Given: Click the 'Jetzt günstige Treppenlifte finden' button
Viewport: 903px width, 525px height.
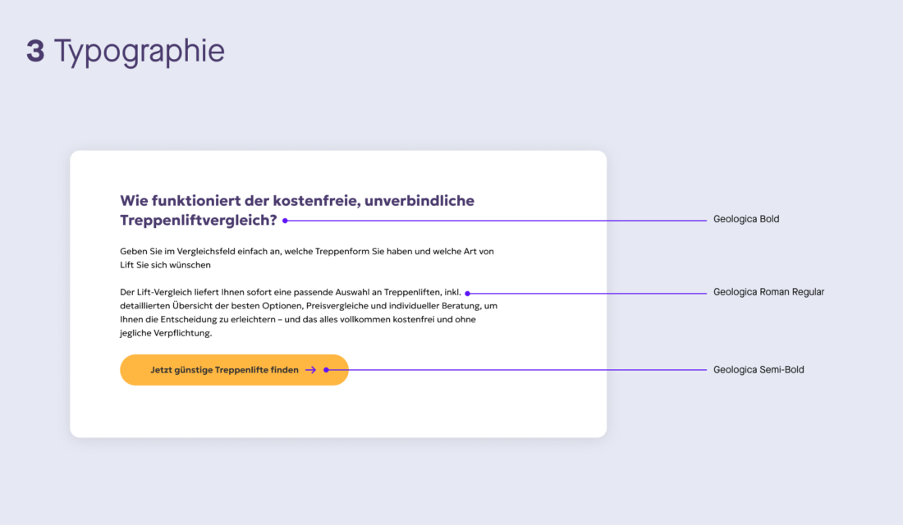Looking at the screenshot, I should tap(235, 370).
